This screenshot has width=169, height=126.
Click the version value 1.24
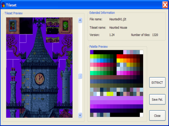pyautogui.click(x=112, y=35)
